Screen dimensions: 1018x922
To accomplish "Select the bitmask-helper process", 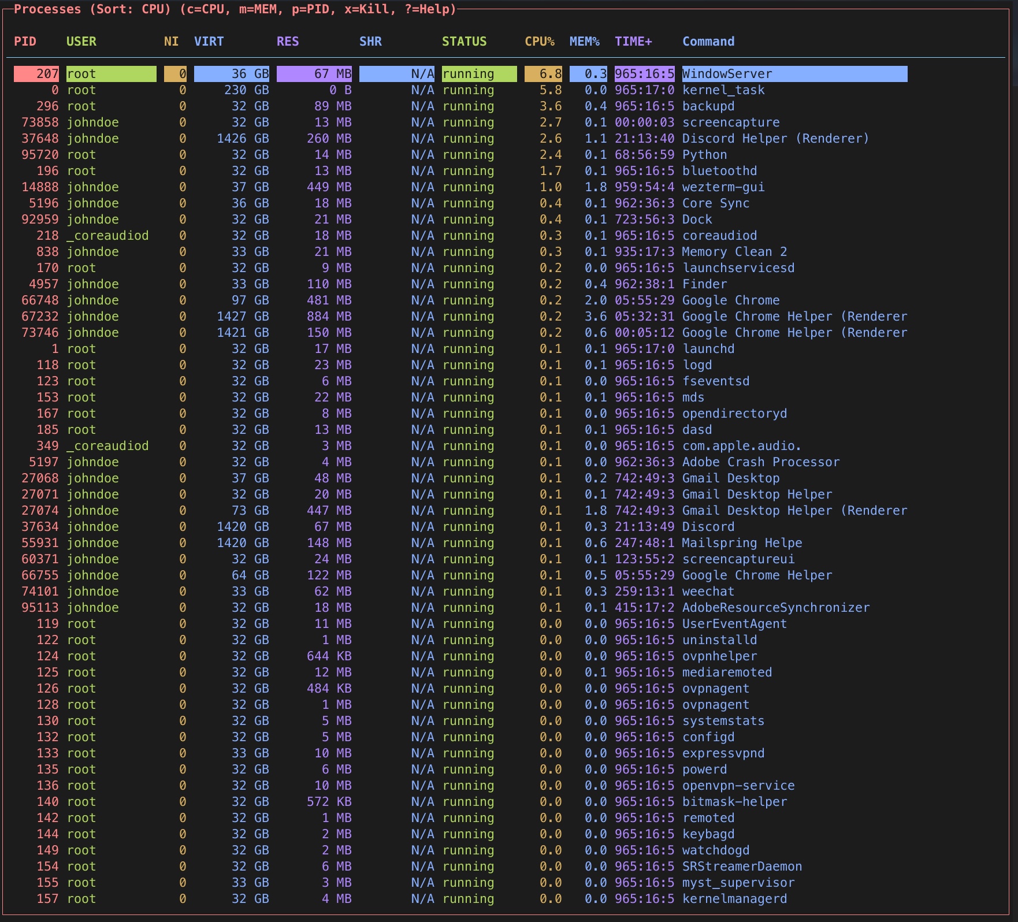I will coord(460,802).
